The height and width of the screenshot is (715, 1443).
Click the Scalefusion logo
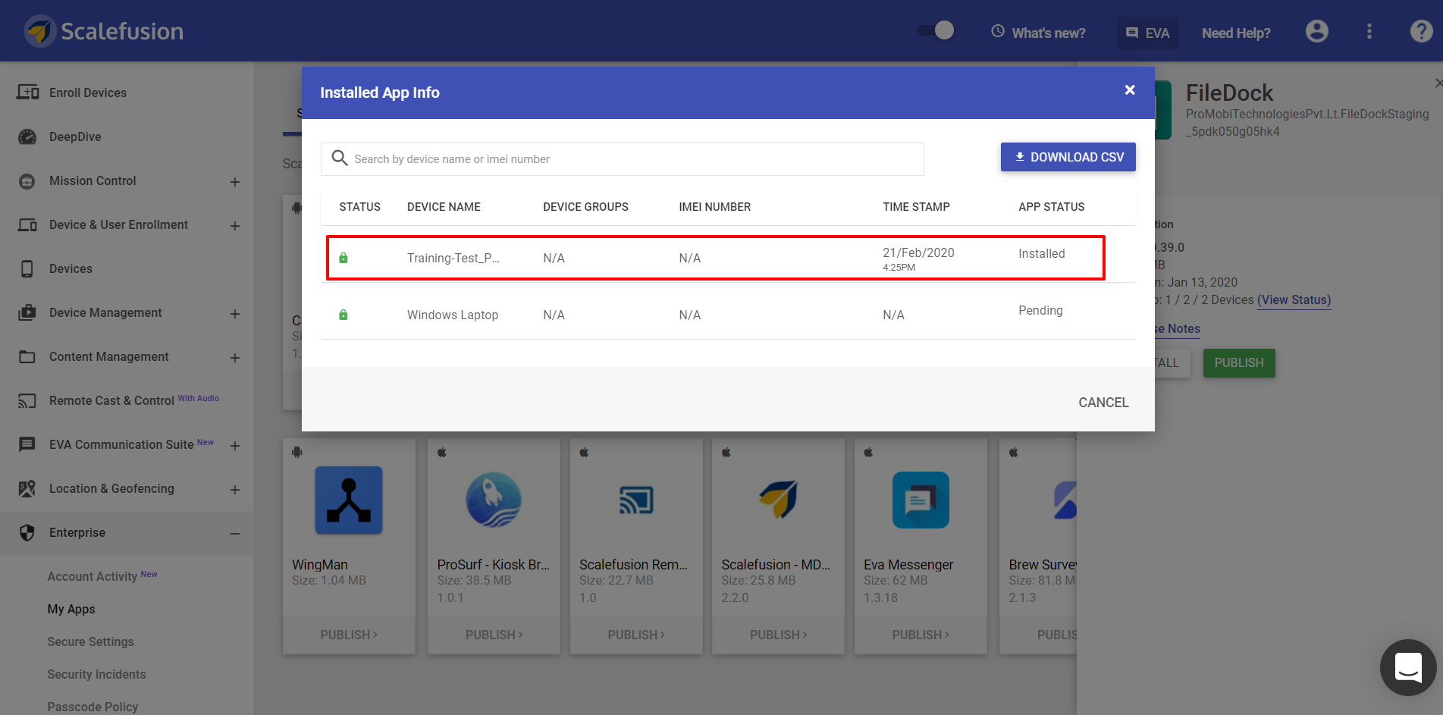click(104, 31)
